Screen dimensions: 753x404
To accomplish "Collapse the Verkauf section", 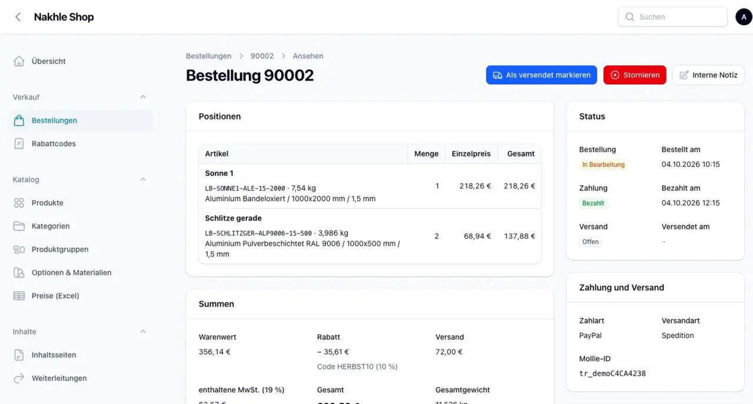I will point(143,97).
